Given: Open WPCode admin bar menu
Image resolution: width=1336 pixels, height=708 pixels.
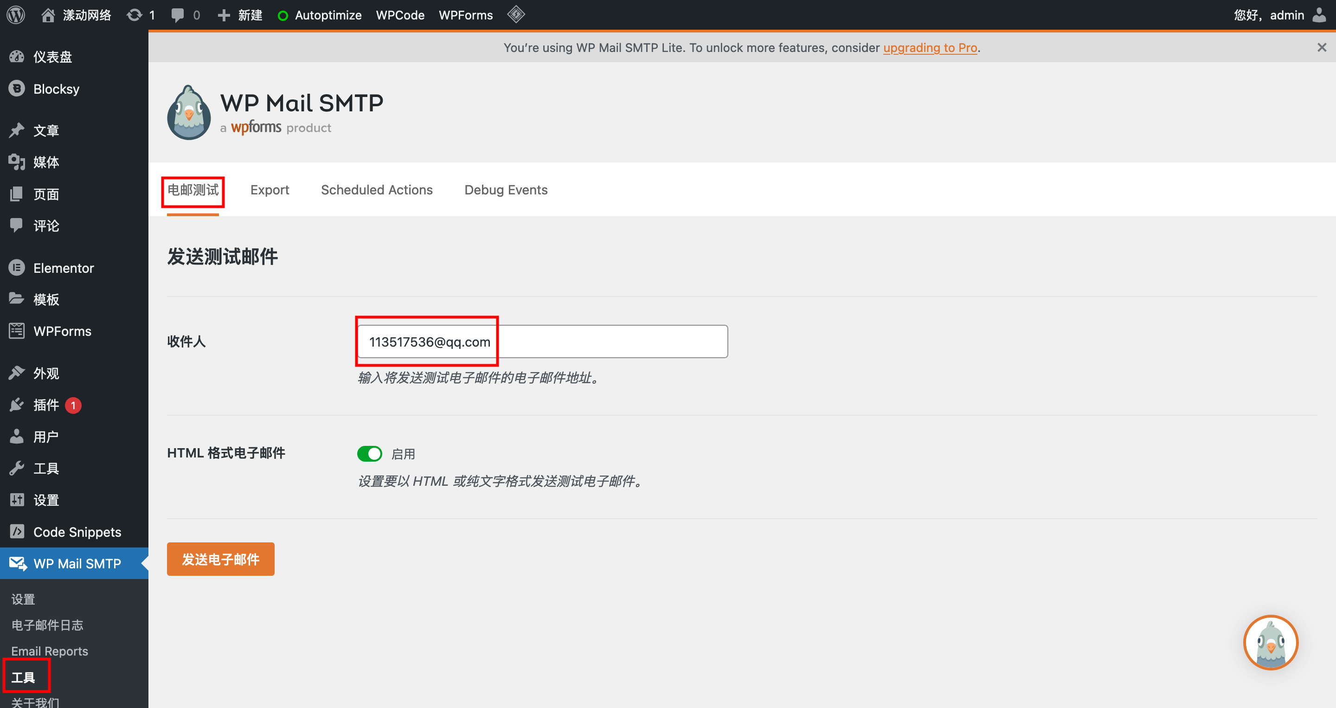Looking at the screenshot, I should [x=400, y=15].
